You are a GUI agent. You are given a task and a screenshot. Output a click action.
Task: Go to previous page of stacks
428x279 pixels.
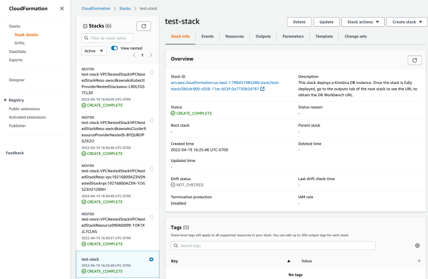pos(134,55)
